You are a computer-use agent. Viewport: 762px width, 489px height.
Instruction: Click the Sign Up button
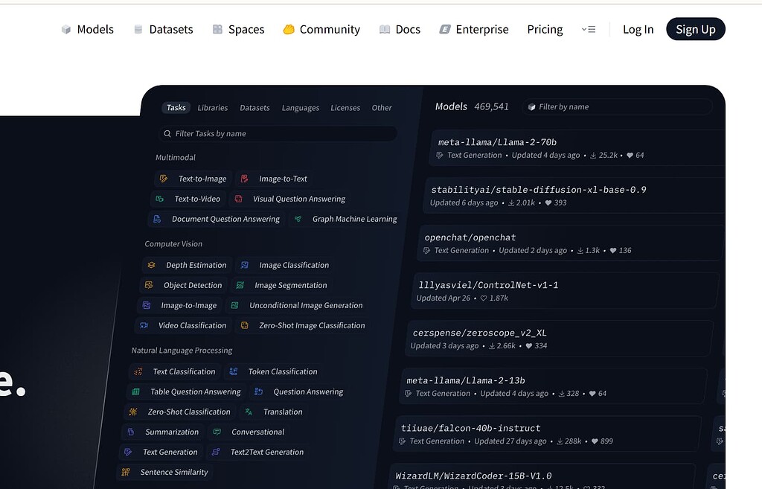click(x=696, y=29)
